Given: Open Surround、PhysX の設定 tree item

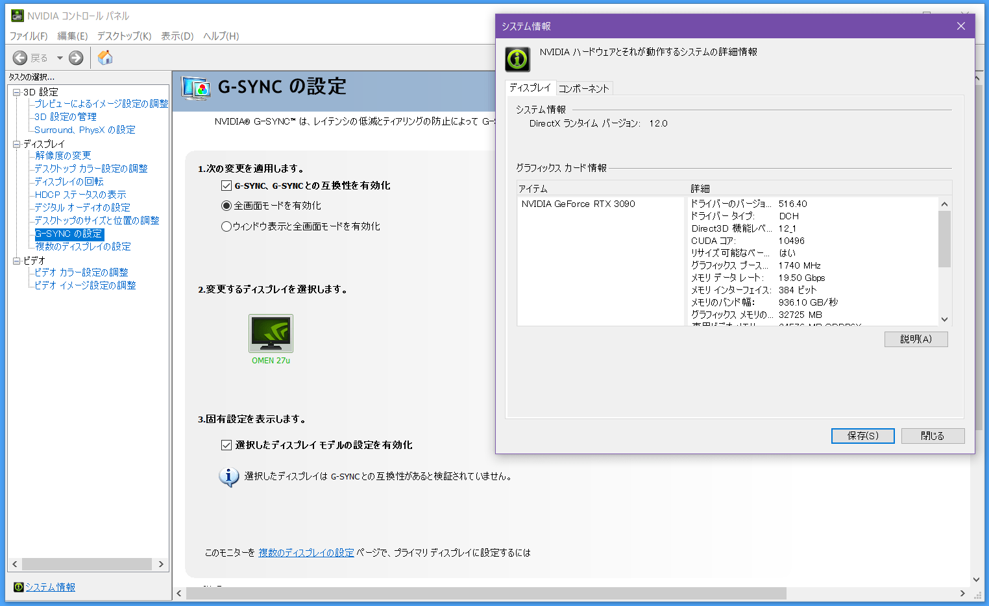Looking at the screenshot, I should [x=85, y=130].
